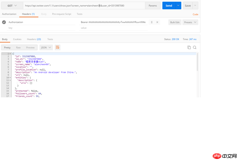The image size is (240, 162).
Task: Open the Save options dropdown arrow
Action: [x=195, y=5]
